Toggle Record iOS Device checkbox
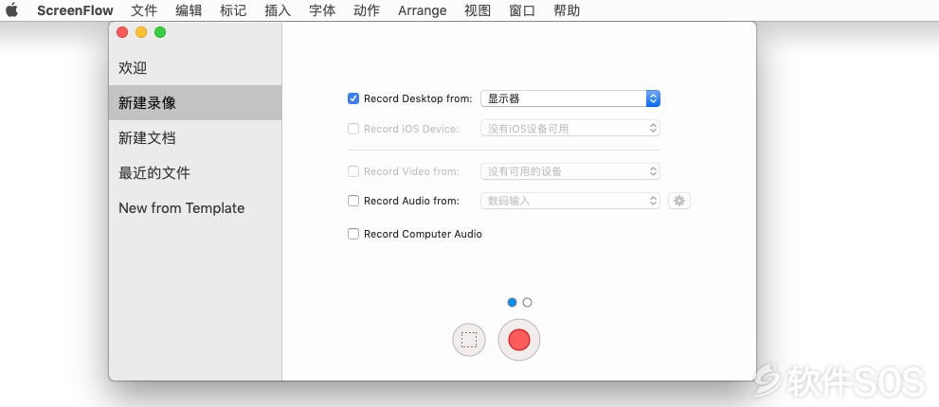939x407 pixels. click(x=353, y=129)
